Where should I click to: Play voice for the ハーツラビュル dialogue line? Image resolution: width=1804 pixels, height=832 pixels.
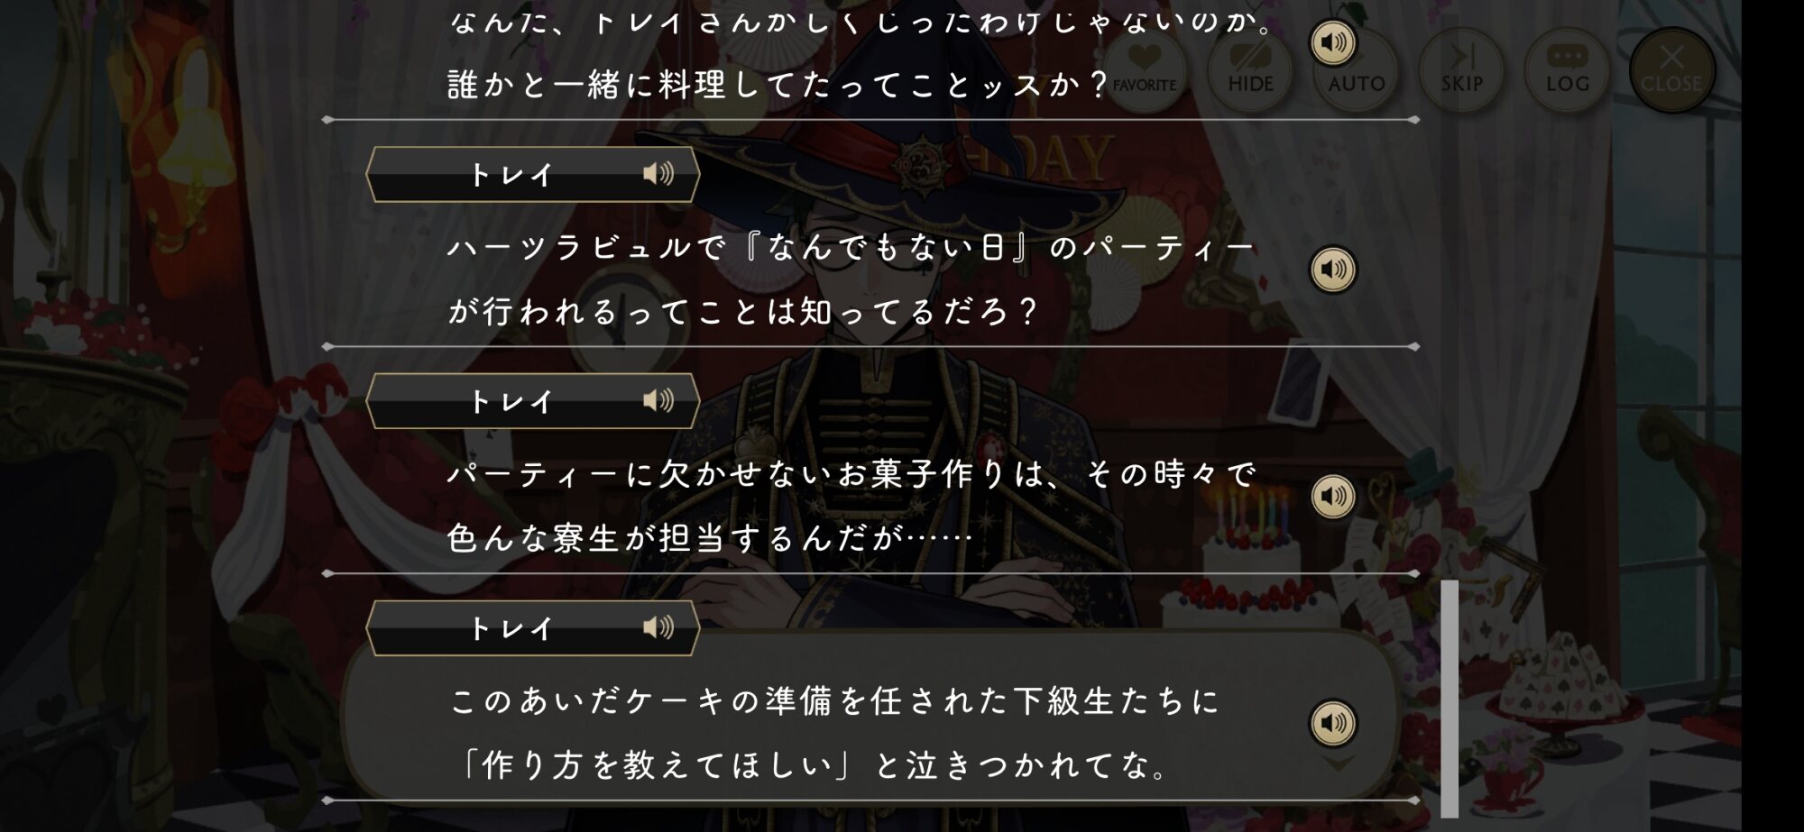(x=1333, y=270)
